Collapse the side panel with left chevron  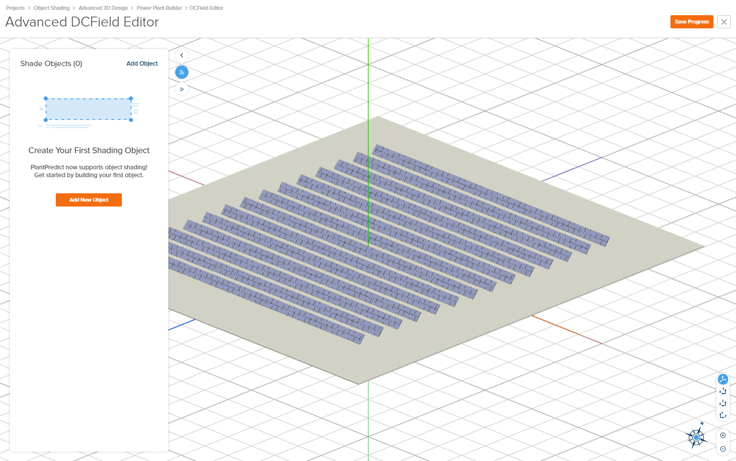tap(182, 55)
